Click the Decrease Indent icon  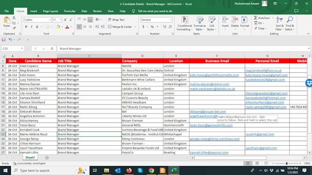coord(97,27)
